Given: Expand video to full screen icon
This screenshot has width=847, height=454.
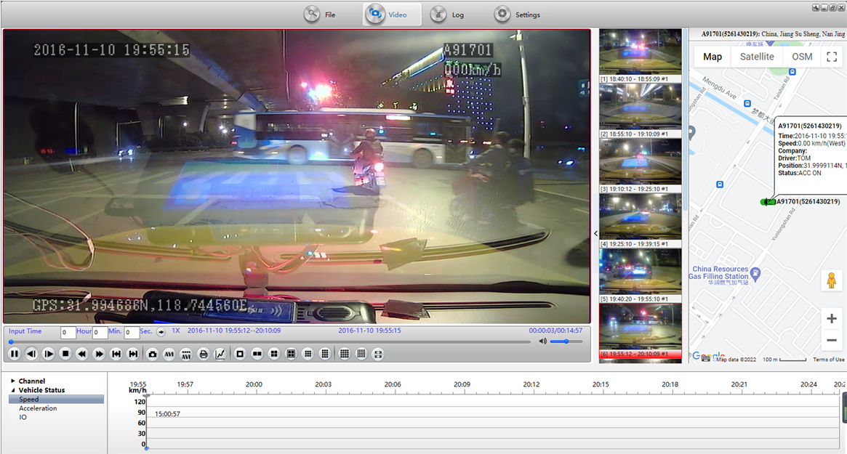Looking at the screenshot, I should pos(378,354).
